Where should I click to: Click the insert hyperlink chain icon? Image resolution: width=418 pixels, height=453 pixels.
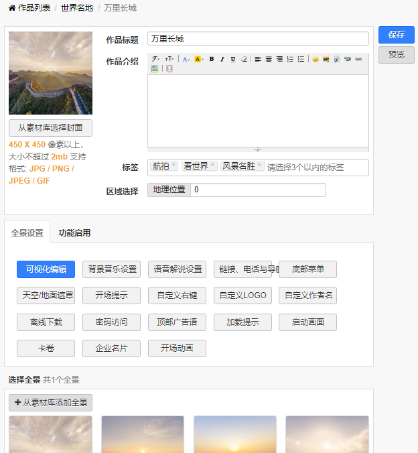tap(358, 59)
